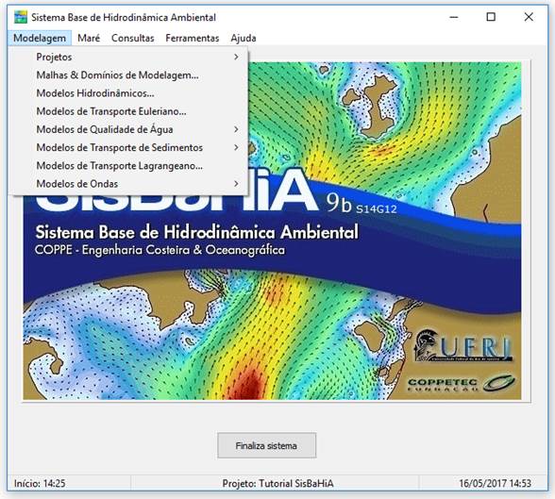This screenshot has width=555, height=499.
Task: Choose Malhas & Domínios de Modelagem
Action: tap(128, 75)
